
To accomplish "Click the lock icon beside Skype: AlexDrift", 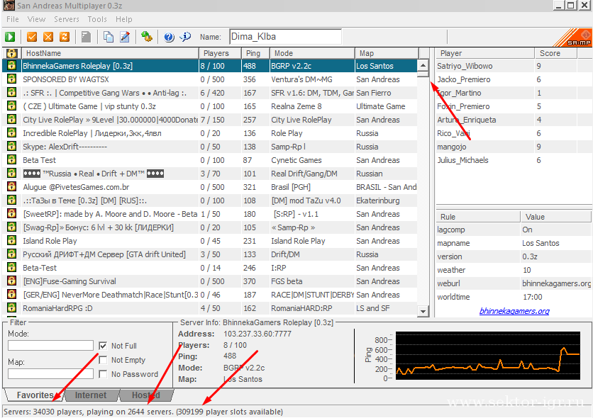I will 12,146.
